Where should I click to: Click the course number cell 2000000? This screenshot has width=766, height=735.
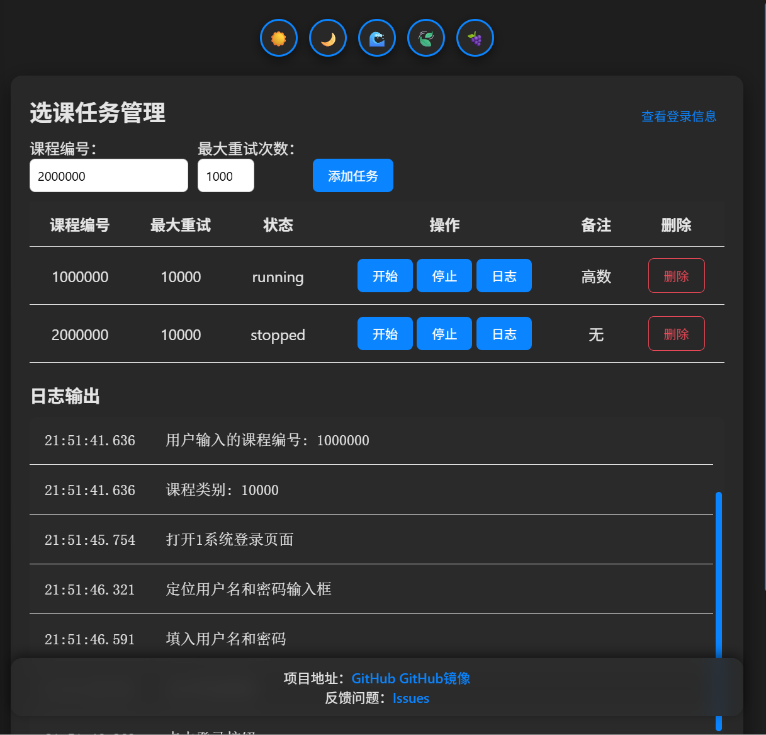[80, 334]
